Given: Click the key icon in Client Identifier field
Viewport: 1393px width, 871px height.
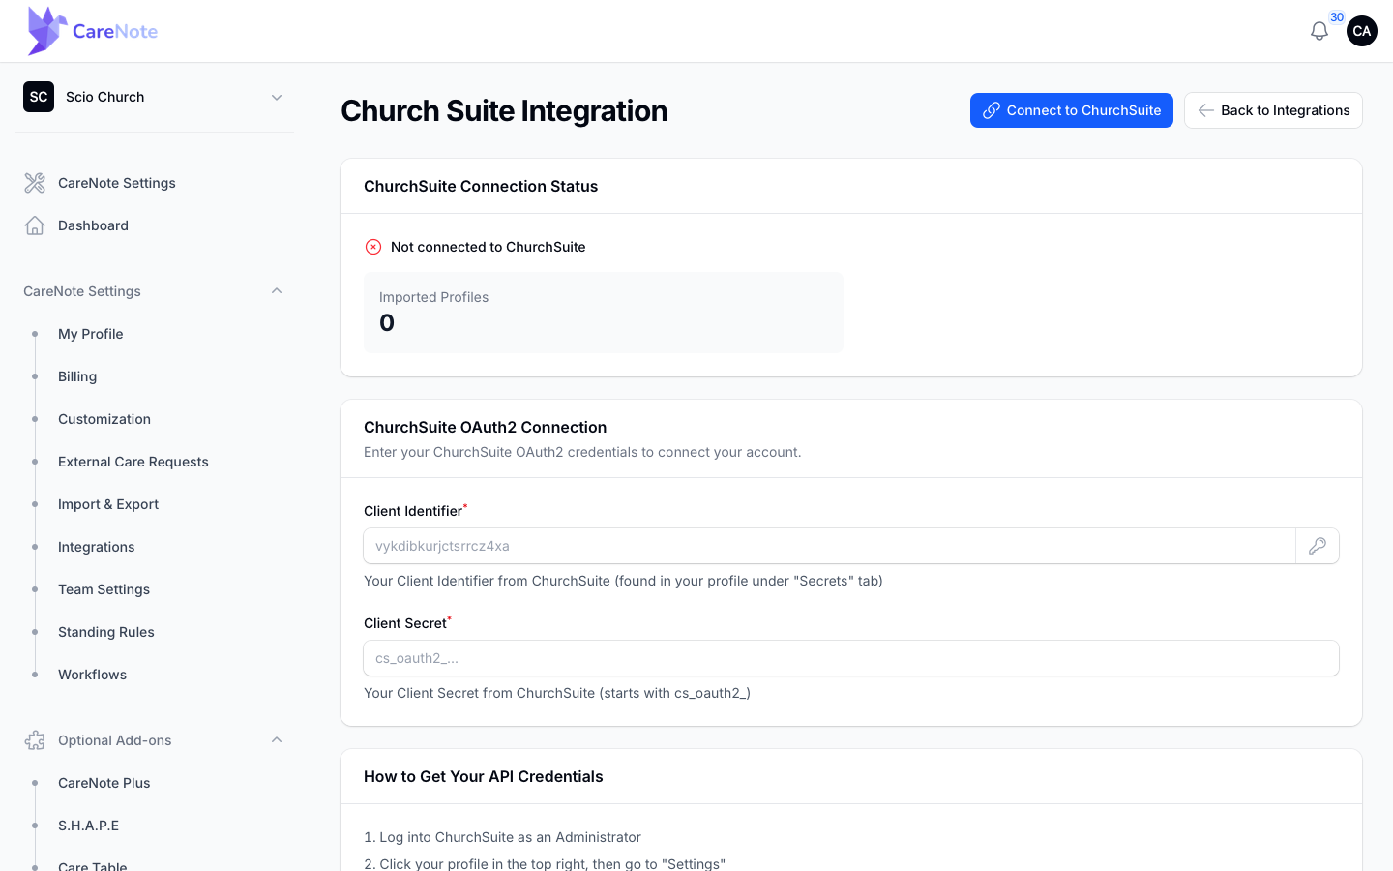Looking at the screenshot, I should tap(1318, 546).
